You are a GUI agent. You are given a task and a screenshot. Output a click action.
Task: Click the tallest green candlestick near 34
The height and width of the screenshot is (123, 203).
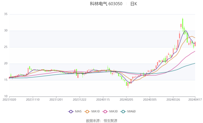pyautogui.click(x=182, y=24)
